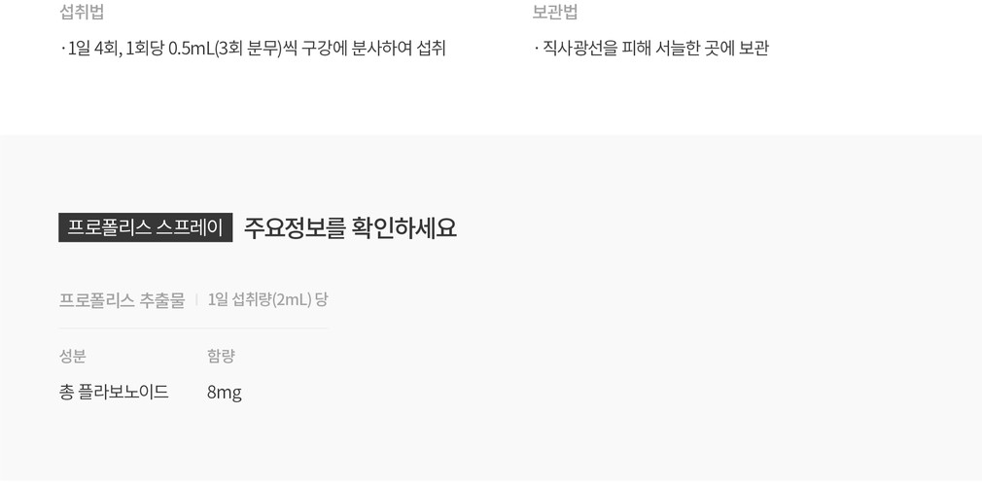Click the vertical divider beside 프로폴리스 추출물

click(x=196, y=300)
